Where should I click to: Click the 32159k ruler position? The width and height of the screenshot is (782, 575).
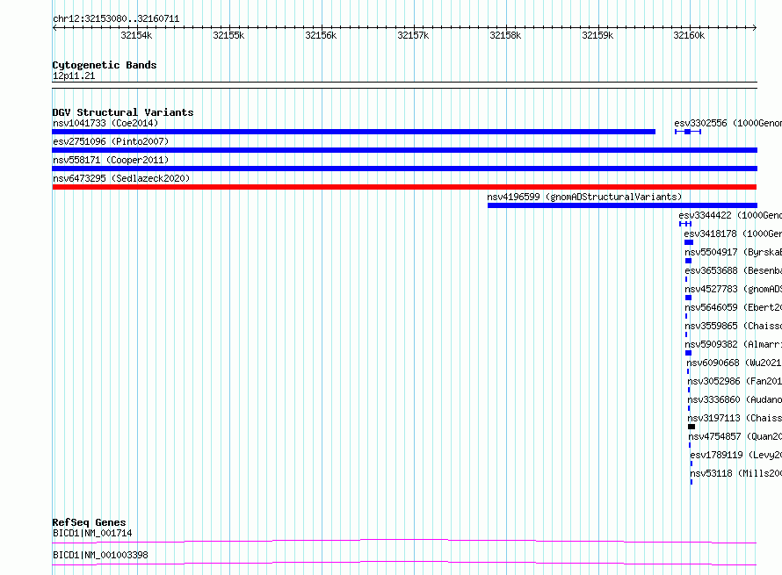597,35
